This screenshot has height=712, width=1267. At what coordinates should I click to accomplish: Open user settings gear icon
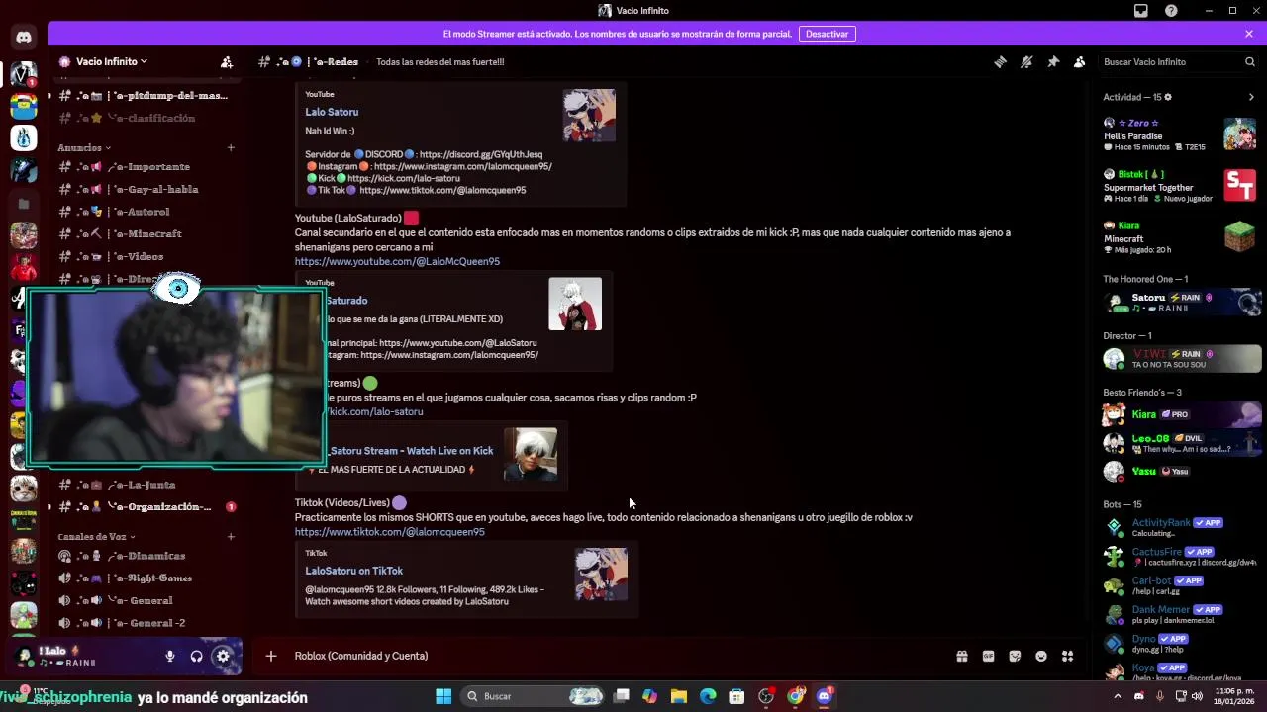[x=223, y=656]
